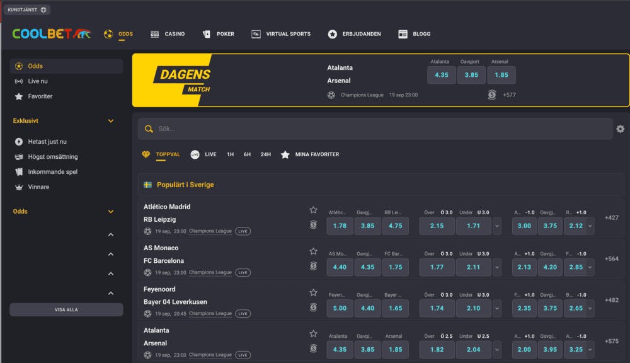This screenshot has height=363, width=630.
Task: Expand over/under dropdown in AS Monaco row
Action: 497,267
